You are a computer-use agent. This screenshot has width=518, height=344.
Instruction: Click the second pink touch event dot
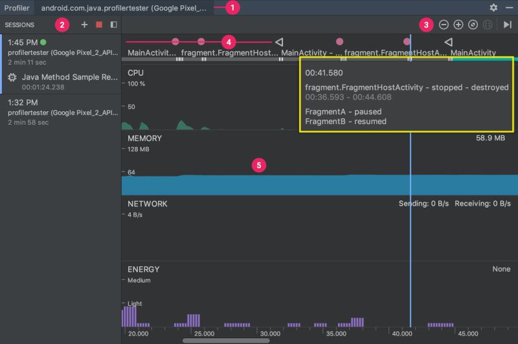pyautogui.click(x=201, y=41)
